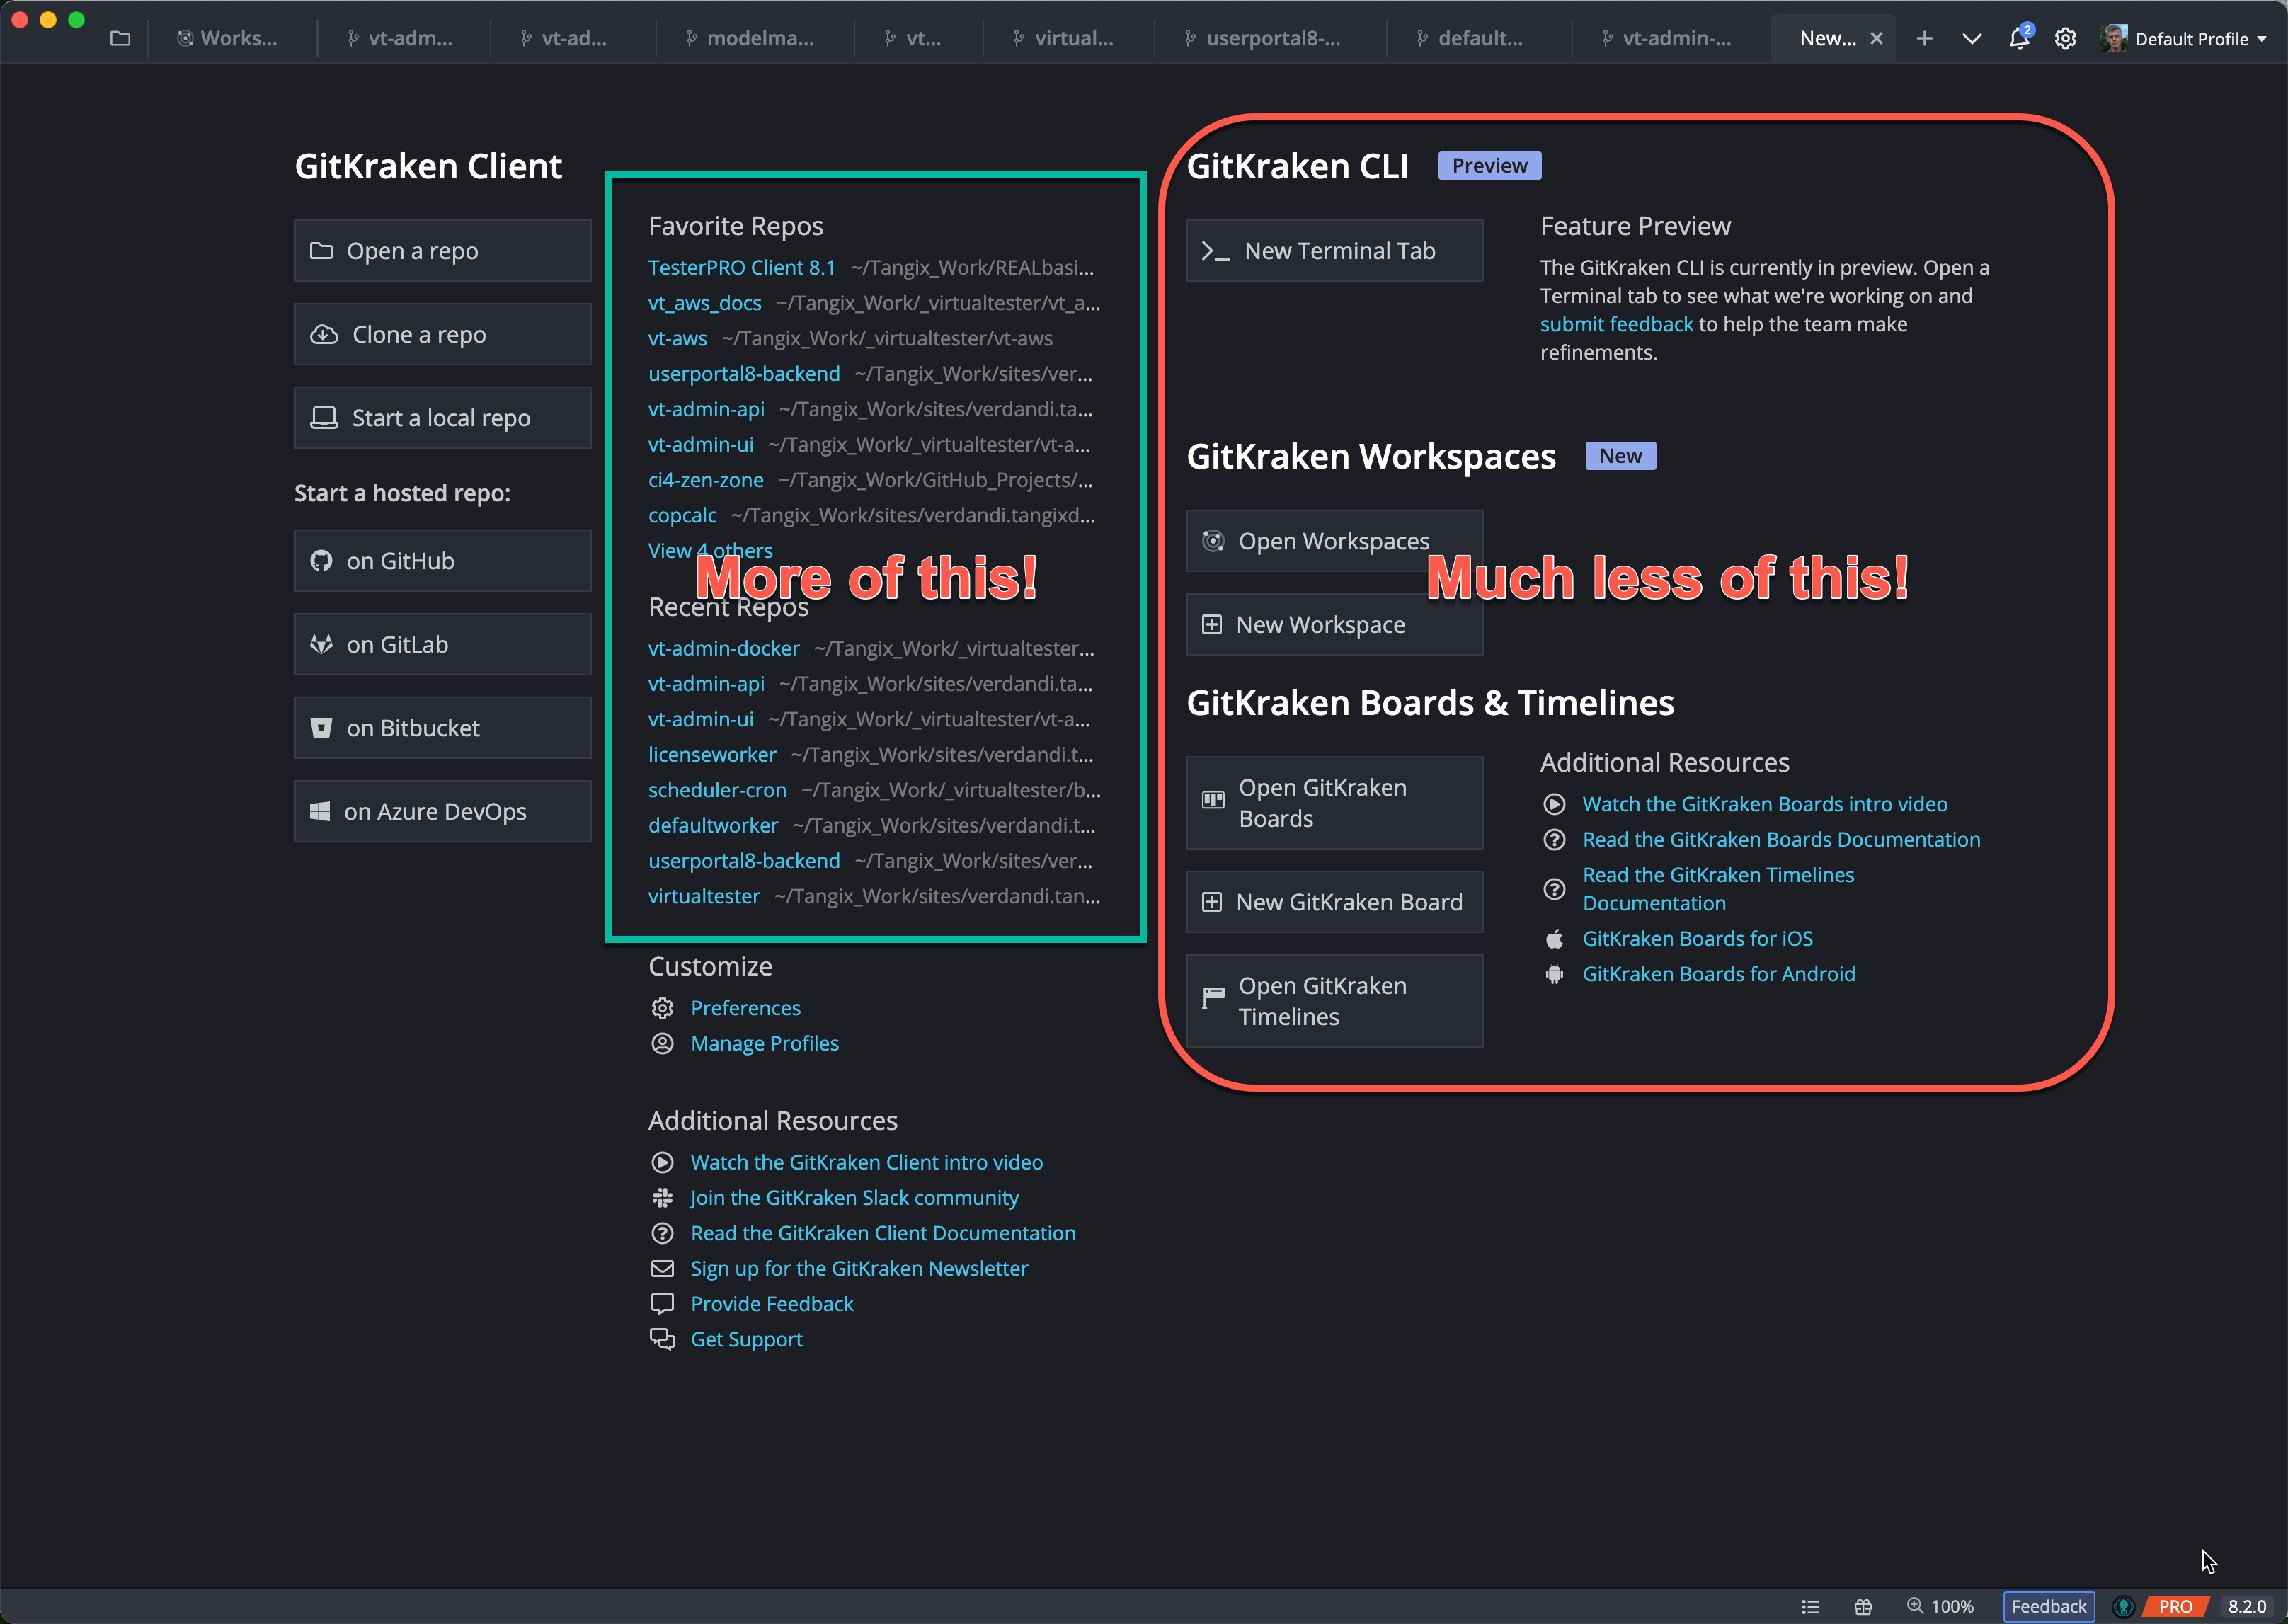
Task: Select the New... tab
Action: point(1827,38)
